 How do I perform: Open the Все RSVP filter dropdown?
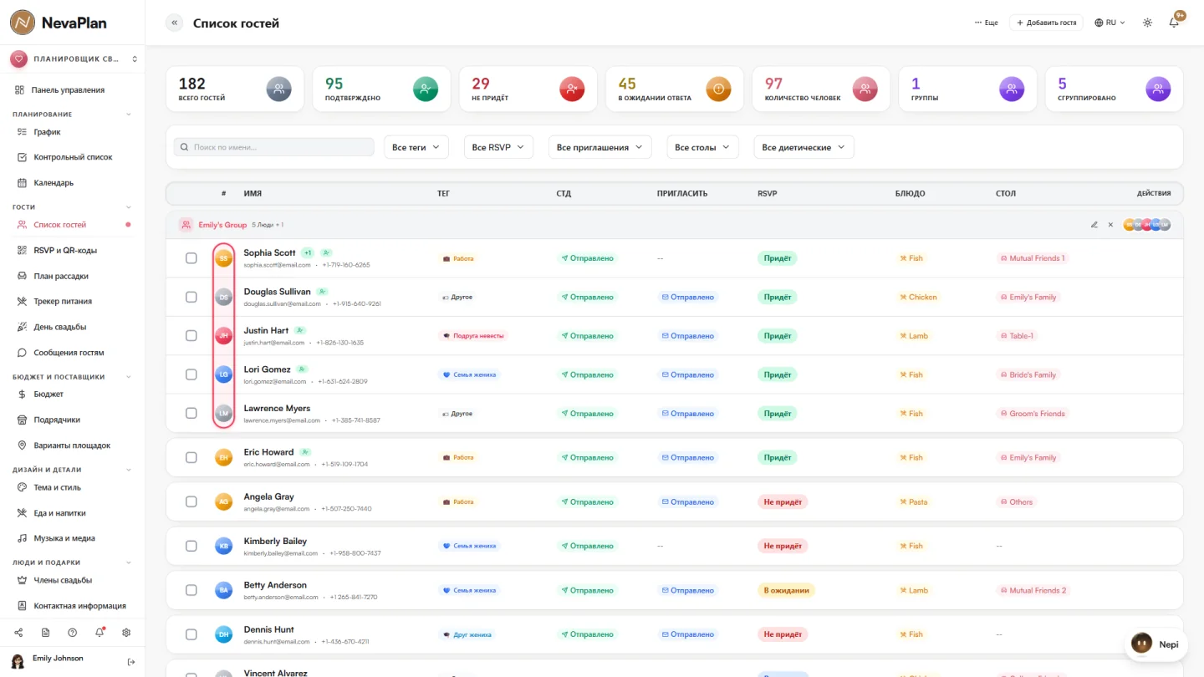498,147
